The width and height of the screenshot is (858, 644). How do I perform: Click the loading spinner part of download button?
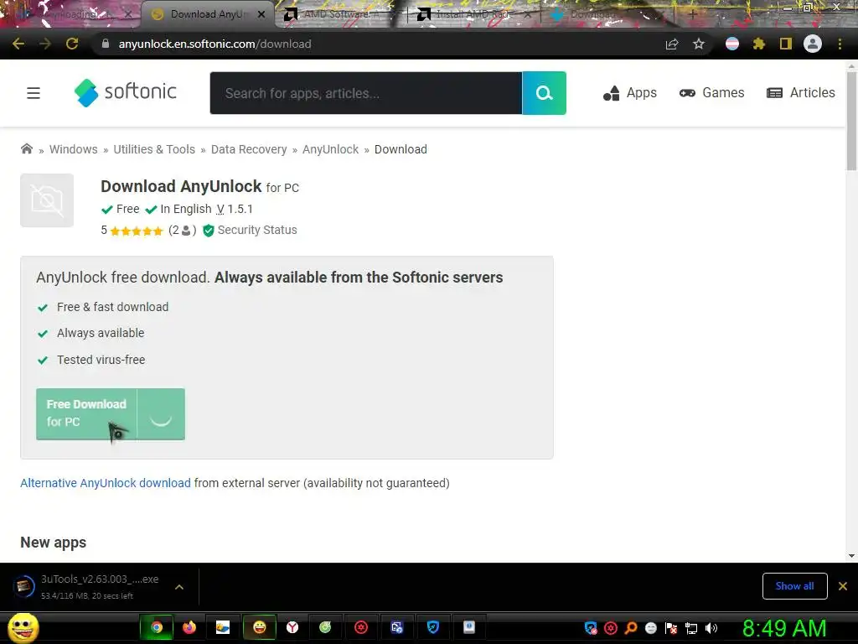click(x=161, y=413)
